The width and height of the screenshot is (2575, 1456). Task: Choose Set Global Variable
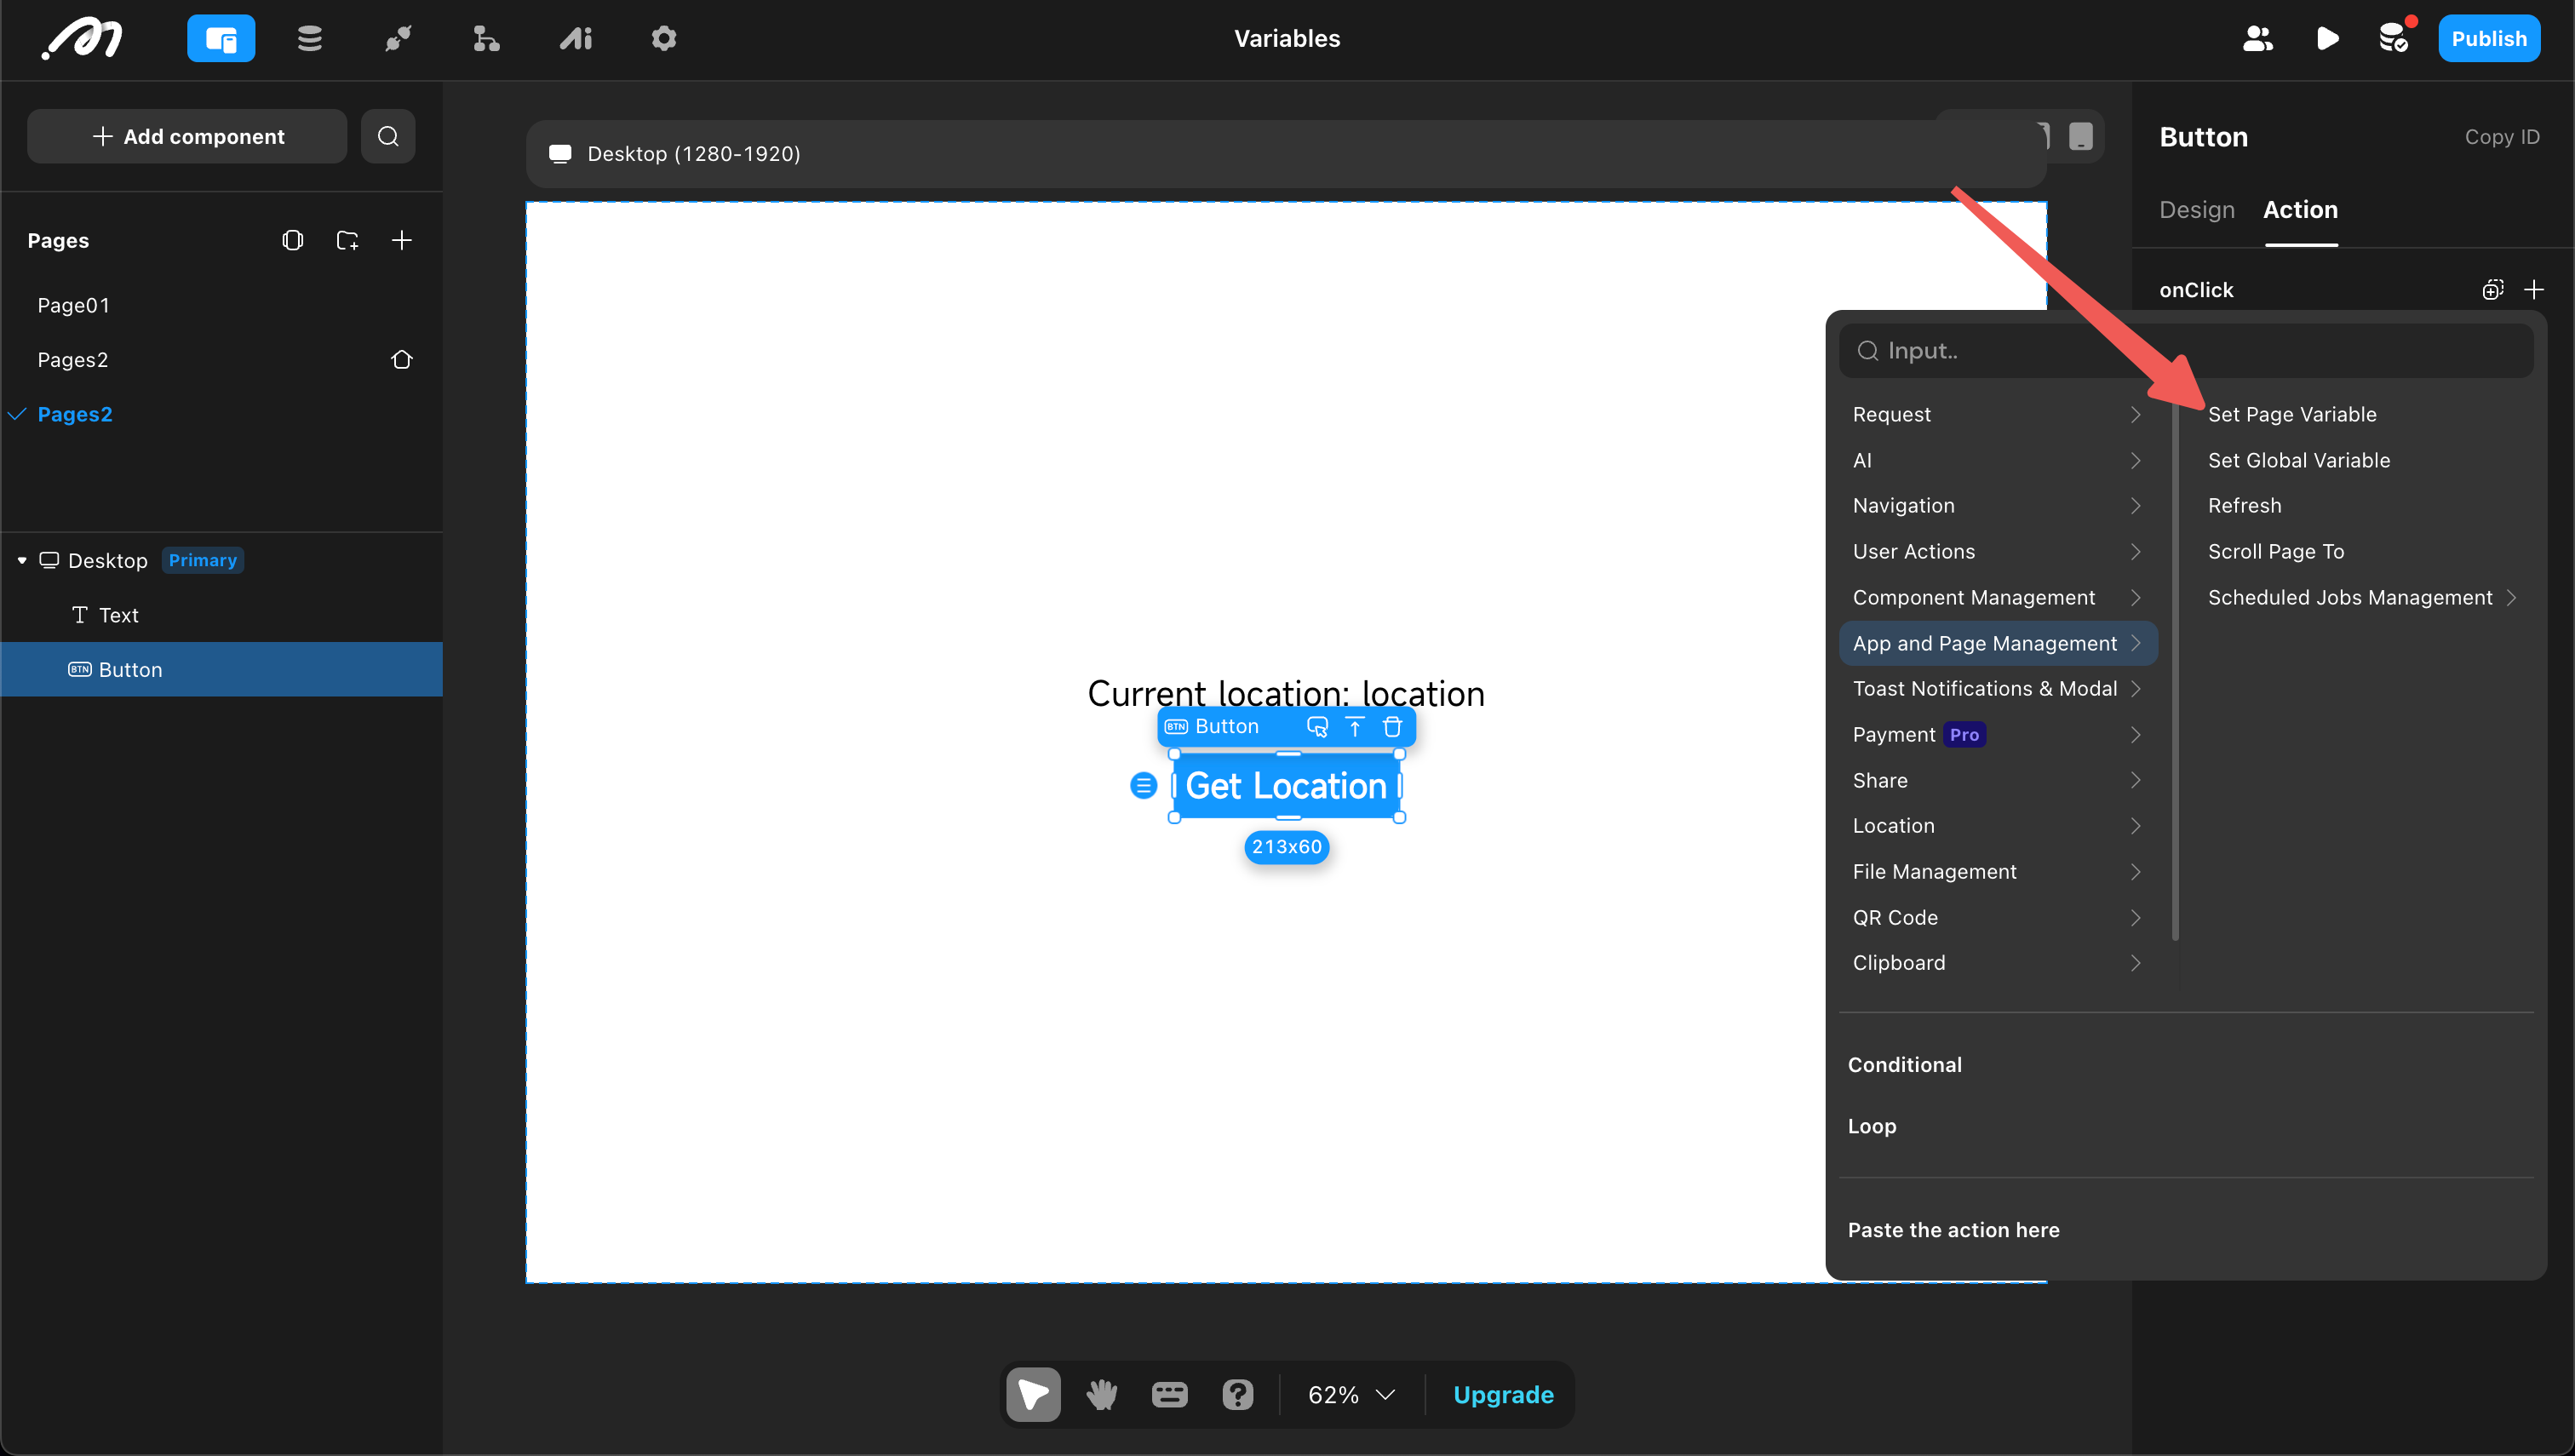pos(2298,460)
